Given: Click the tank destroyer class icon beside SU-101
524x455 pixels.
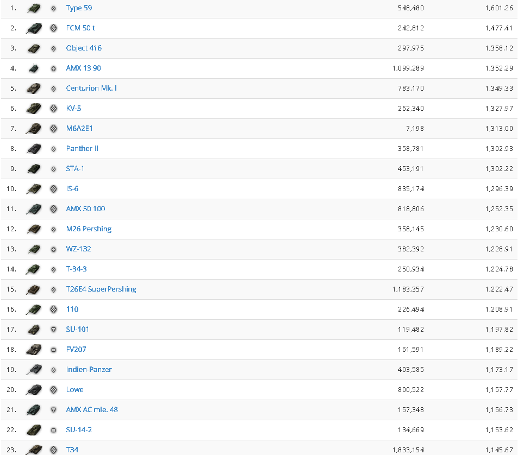Looking at the screenshot, I should pyautogui.click(x=53, y=330).
